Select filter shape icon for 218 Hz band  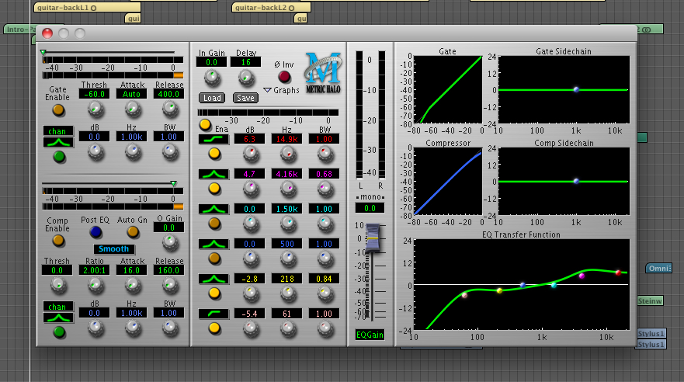pyautogui.click(x=214, y=279)
